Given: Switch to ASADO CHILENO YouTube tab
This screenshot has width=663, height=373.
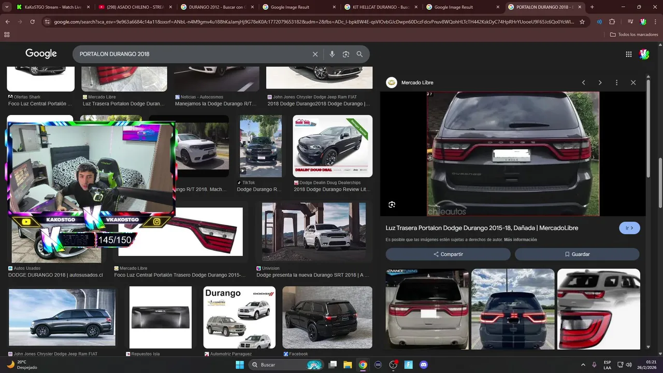Looking at the screenshot, I should (x=135, y=7).
